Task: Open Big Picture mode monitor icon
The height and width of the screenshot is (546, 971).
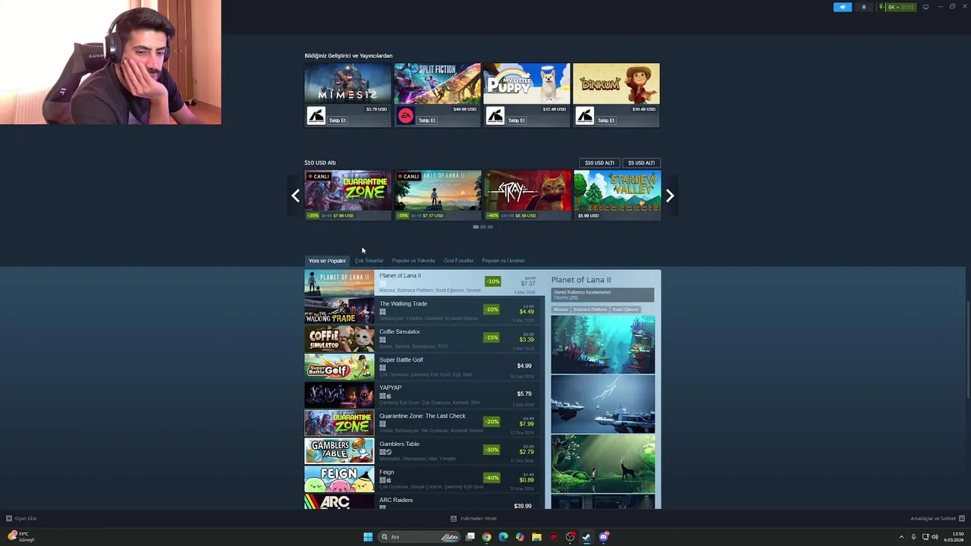Action: click(x=925, y=7)
